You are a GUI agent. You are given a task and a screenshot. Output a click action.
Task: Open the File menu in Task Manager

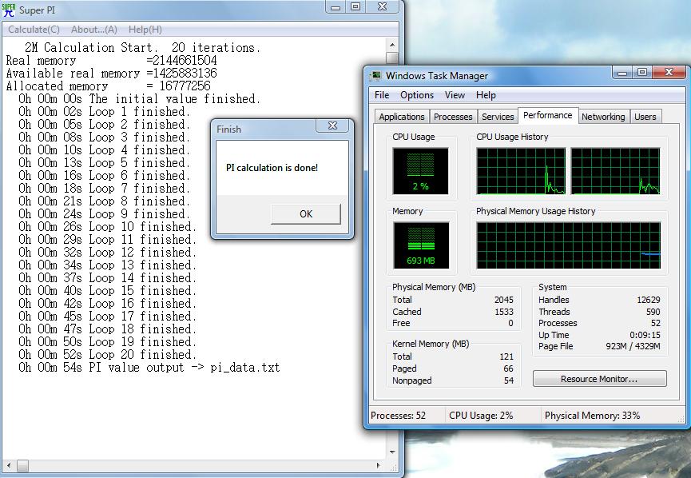tap(382, 95)
